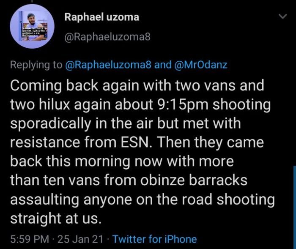Image resolution: width=296 pixels, height=249 pixels.
Task: Click the 25 Jan 21 date
Action: pos(80,239)
